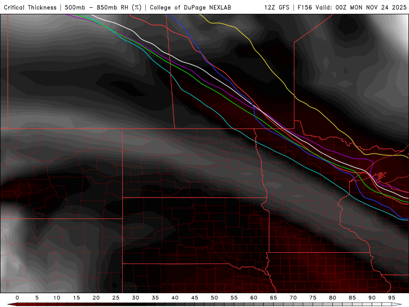409x307 pixels.
Task: Click the white high-end colorbar arrow
Action: pos(397,304)
